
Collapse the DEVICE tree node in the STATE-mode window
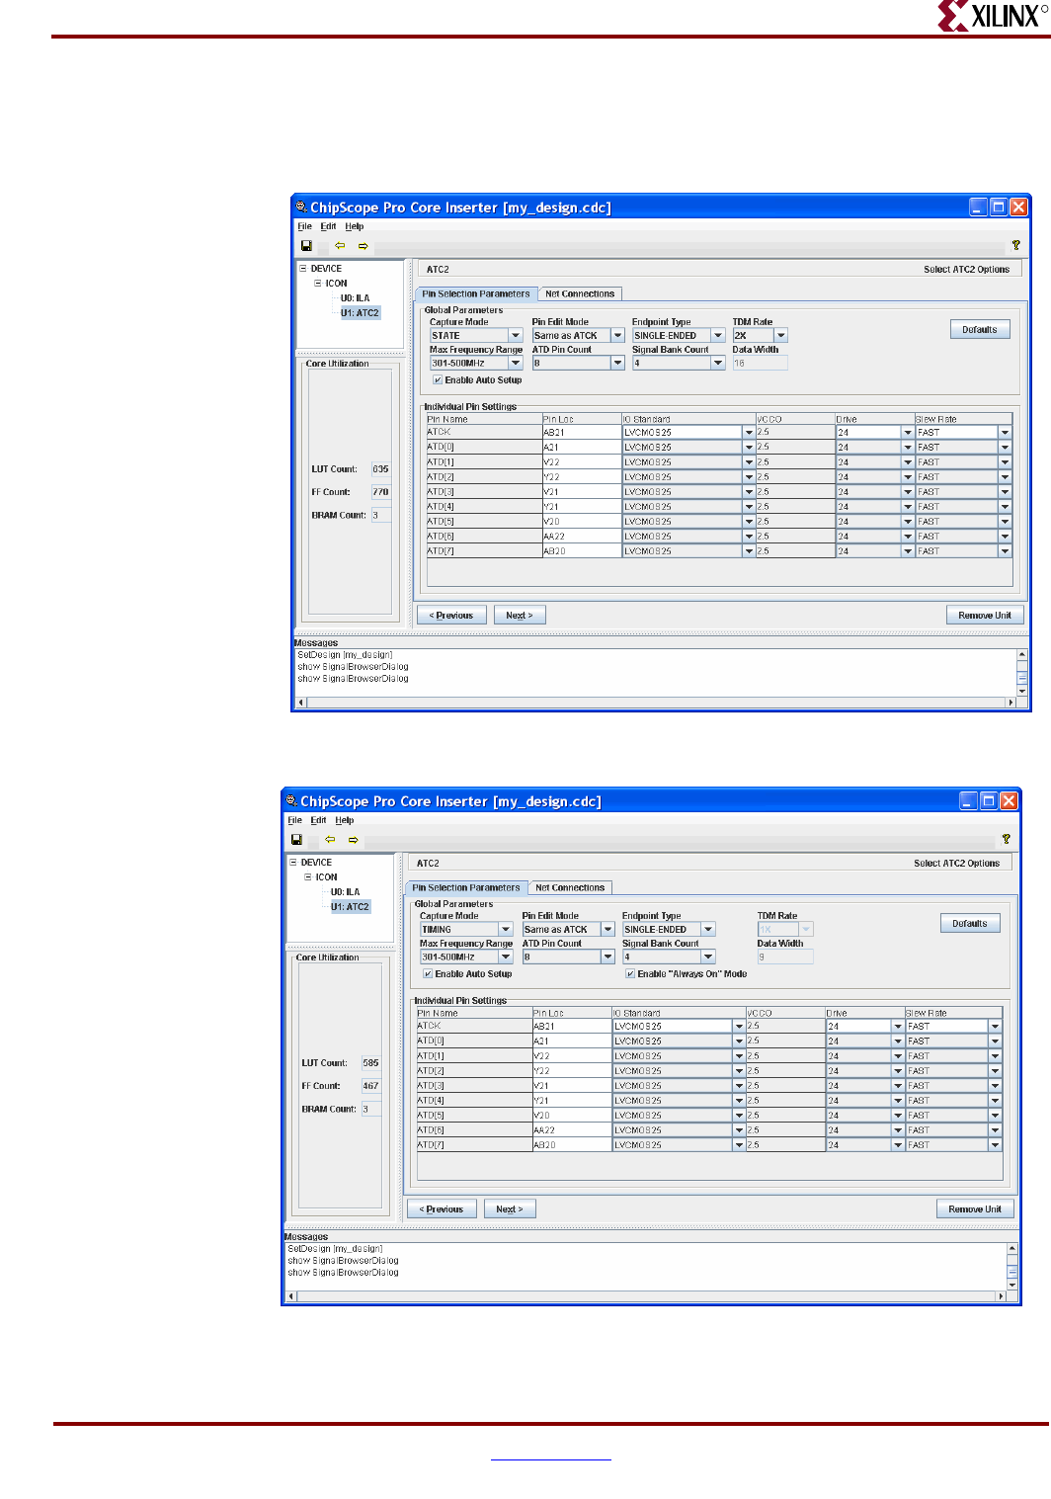303,269
